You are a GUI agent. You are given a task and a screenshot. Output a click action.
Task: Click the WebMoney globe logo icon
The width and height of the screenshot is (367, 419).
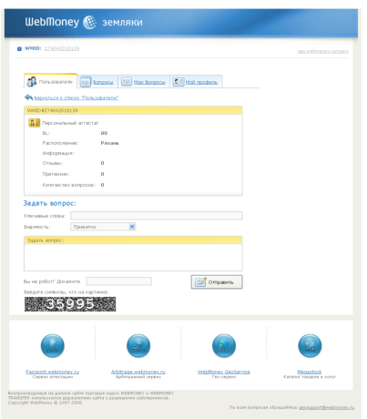click(x=89, y=22)
